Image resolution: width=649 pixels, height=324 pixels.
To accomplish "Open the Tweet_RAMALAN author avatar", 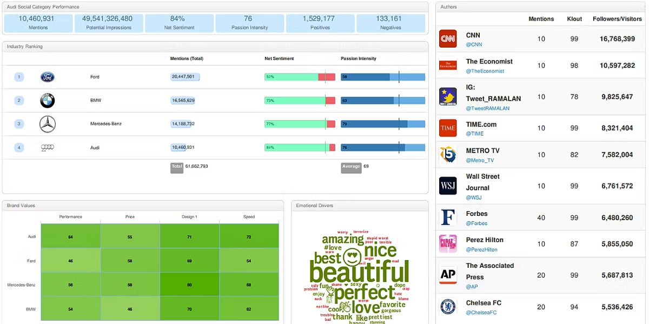I will tap(448, 96).
